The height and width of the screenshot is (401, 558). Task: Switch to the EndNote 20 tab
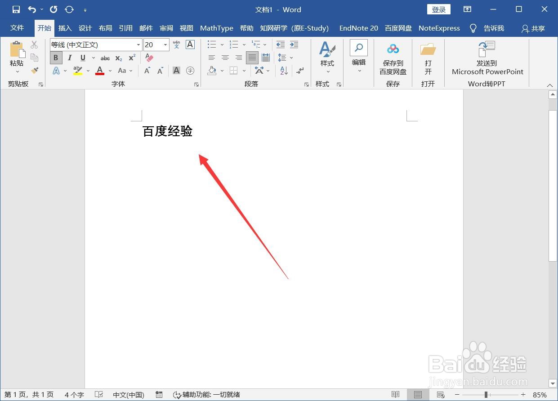(359, 28)
